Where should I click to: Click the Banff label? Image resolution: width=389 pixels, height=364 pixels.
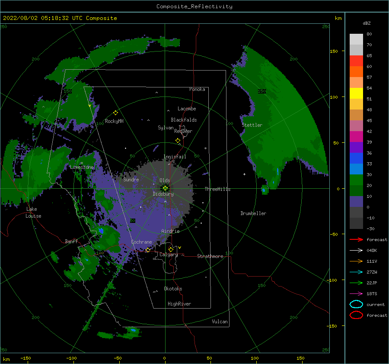click(x=71, y=241)
